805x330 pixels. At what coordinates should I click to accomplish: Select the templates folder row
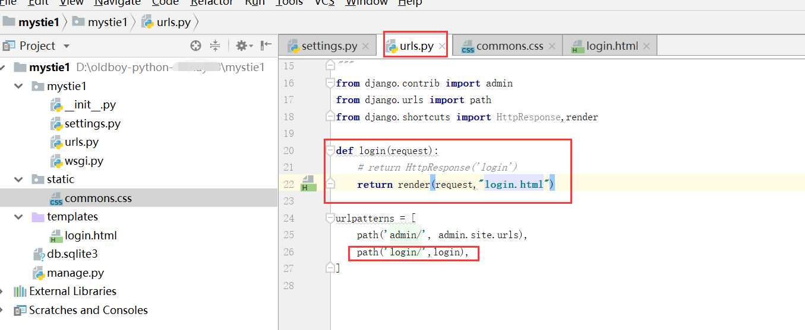pos(138,216)
